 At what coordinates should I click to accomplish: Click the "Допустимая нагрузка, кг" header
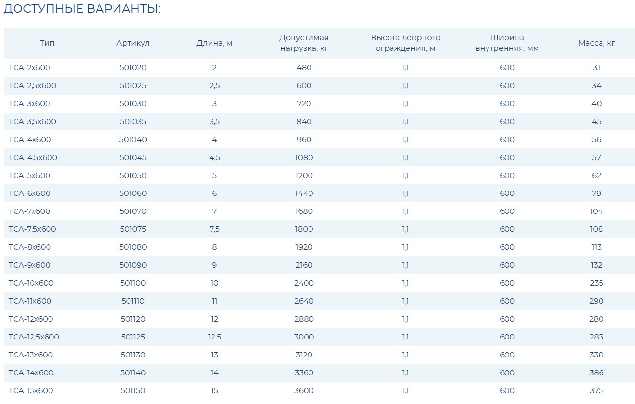click(x=304, y=43)
